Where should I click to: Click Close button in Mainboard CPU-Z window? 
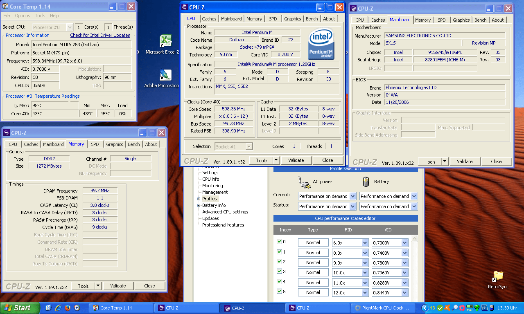tap(496, 161)
